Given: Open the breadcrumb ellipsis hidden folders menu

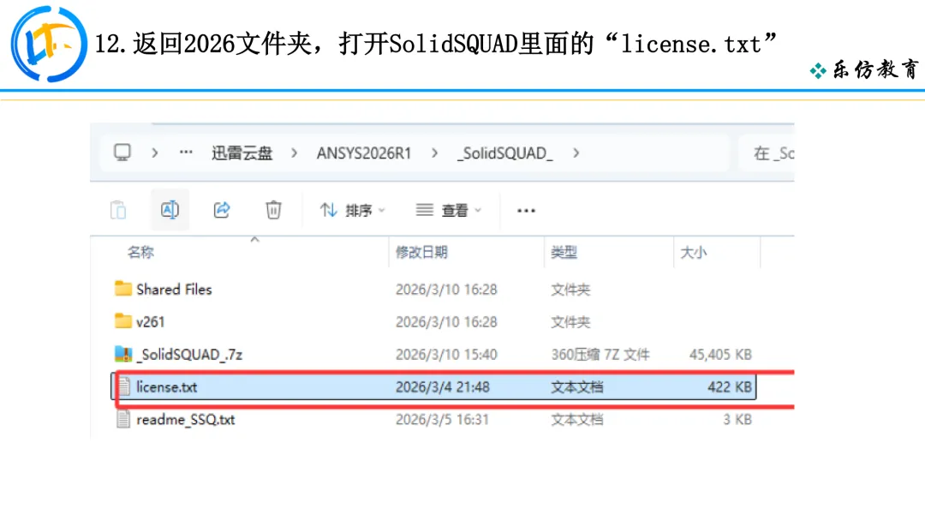Looking at the screenshot, I should 186,153.
